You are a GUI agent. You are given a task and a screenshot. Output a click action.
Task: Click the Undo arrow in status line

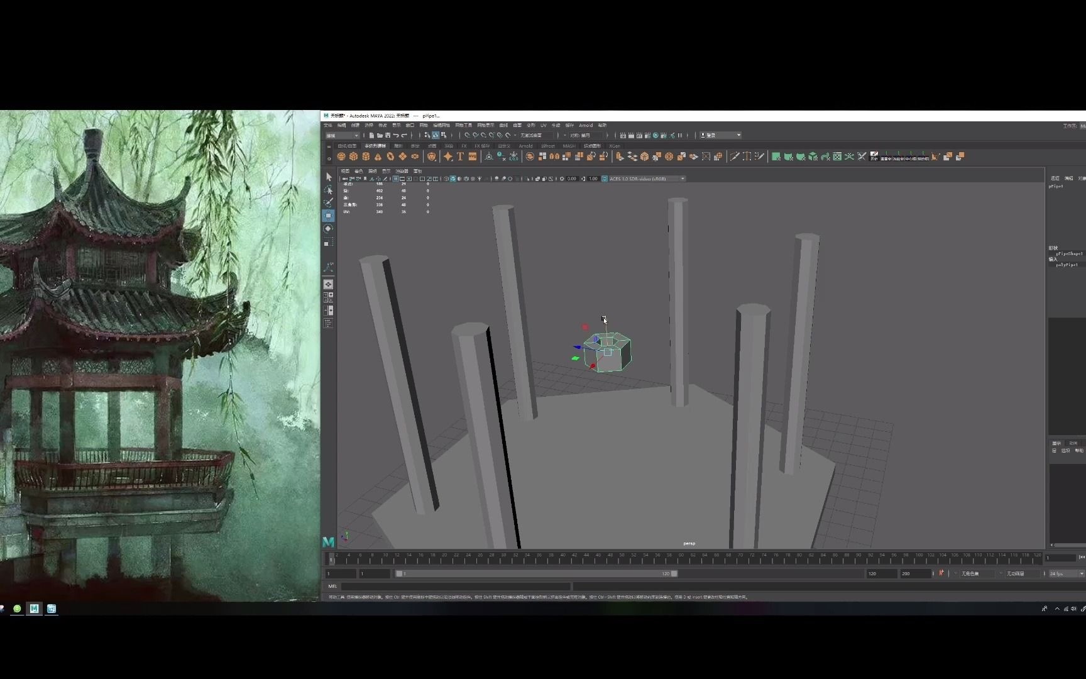(x=396, y=135)
